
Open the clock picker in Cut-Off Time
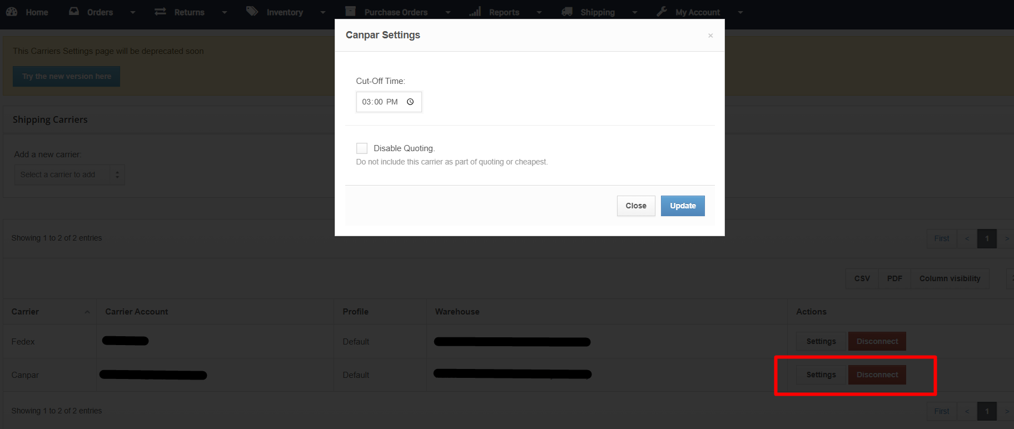pyautogui.click(x=410, y=102)
